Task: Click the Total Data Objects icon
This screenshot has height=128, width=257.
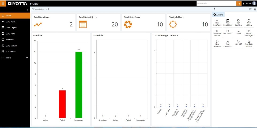Action: [83, 24]
